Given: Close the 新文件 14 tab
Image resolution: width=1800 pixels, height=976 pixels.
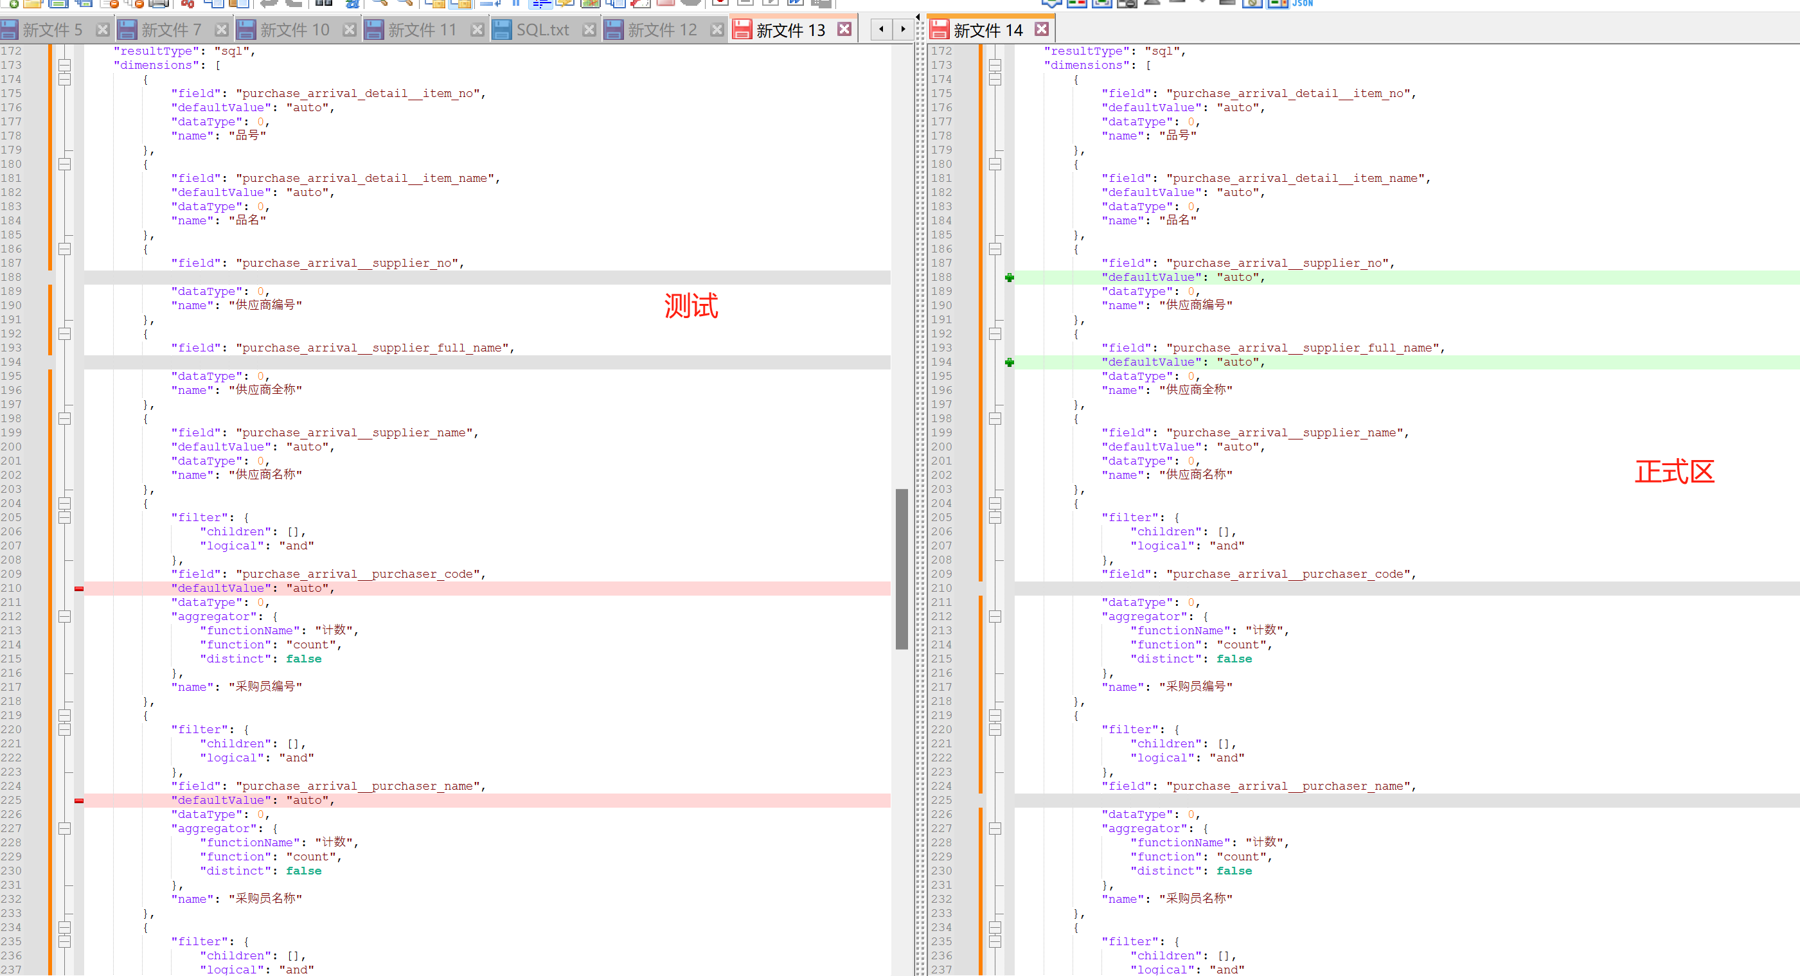Looking at the screenshot, I should tap(1041, 30).
